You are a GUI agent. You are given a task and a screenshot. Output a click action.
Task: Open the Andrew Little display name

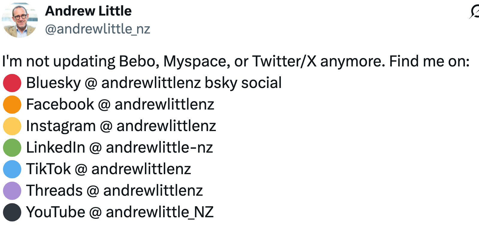[x=88, y=11]
